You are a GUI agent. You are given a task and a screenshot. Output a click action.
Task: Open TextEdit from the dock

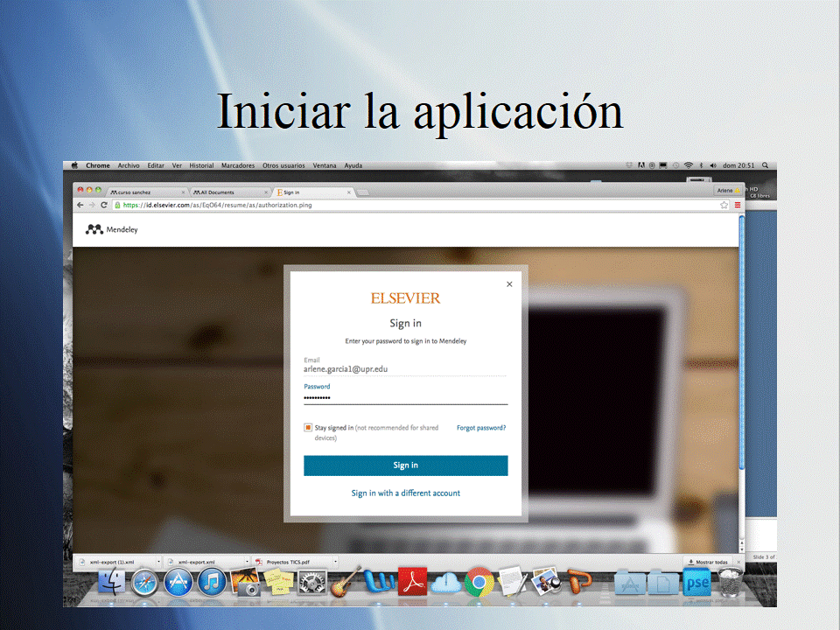click(x=513, y=582)
